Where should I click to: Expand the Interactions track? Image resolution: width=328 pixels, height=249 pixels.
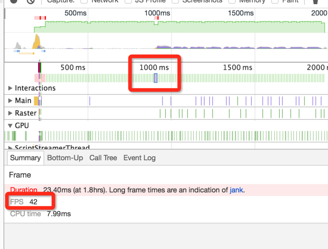(10, 88)
